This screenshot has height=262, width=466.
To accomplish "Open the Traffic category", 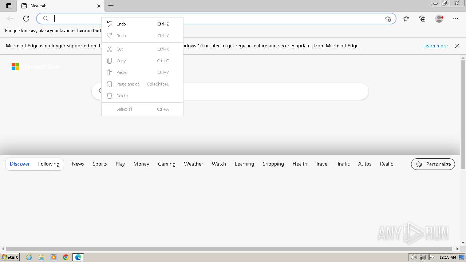I will [x=343, y=164].
